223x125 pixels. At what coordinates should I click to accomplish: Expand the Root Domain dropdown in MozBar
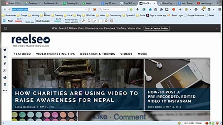[x=52, y=21]
